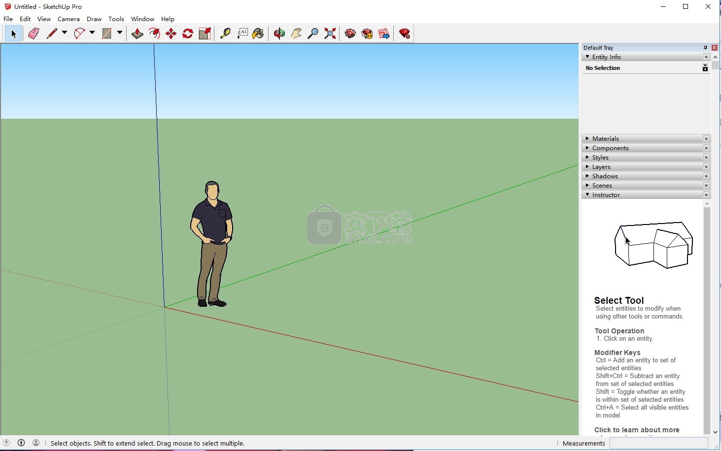Open the Camera menu
The width and height of the screenshot is (721, 451).
coord(69,19)
